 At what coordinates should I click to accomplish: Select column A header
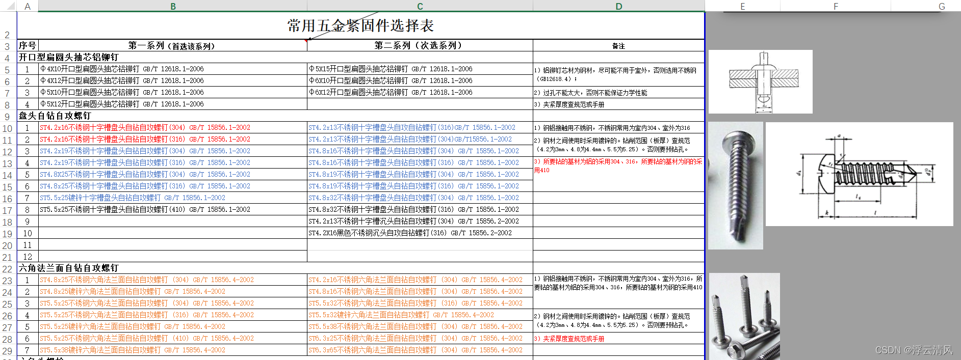[x=28, y=6]
